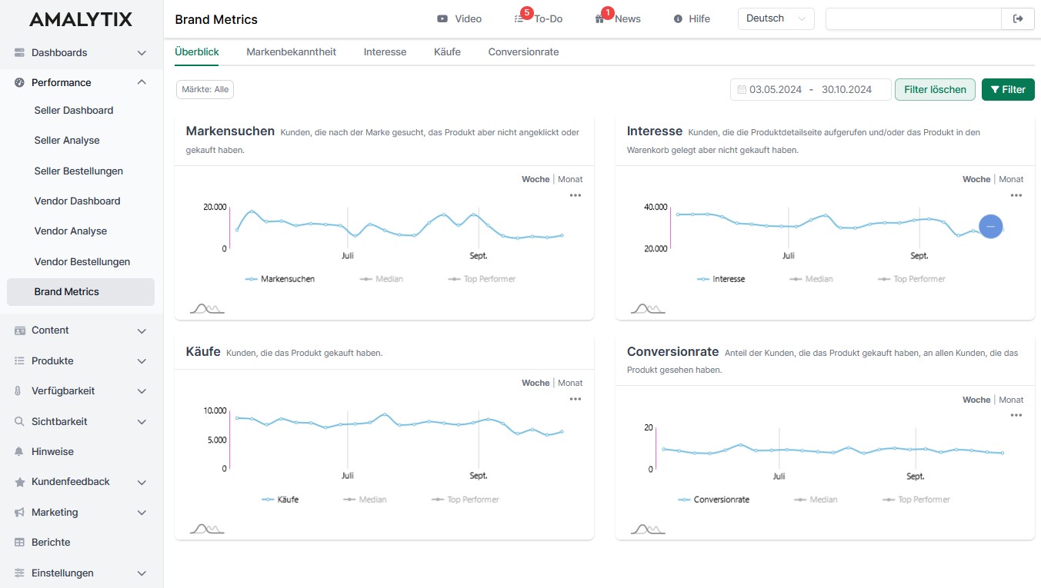Image resolution: width=1041 pixels, height=588 pixels.
Task: Open the Interesse chart options menu
Action: coord(1016,195)
